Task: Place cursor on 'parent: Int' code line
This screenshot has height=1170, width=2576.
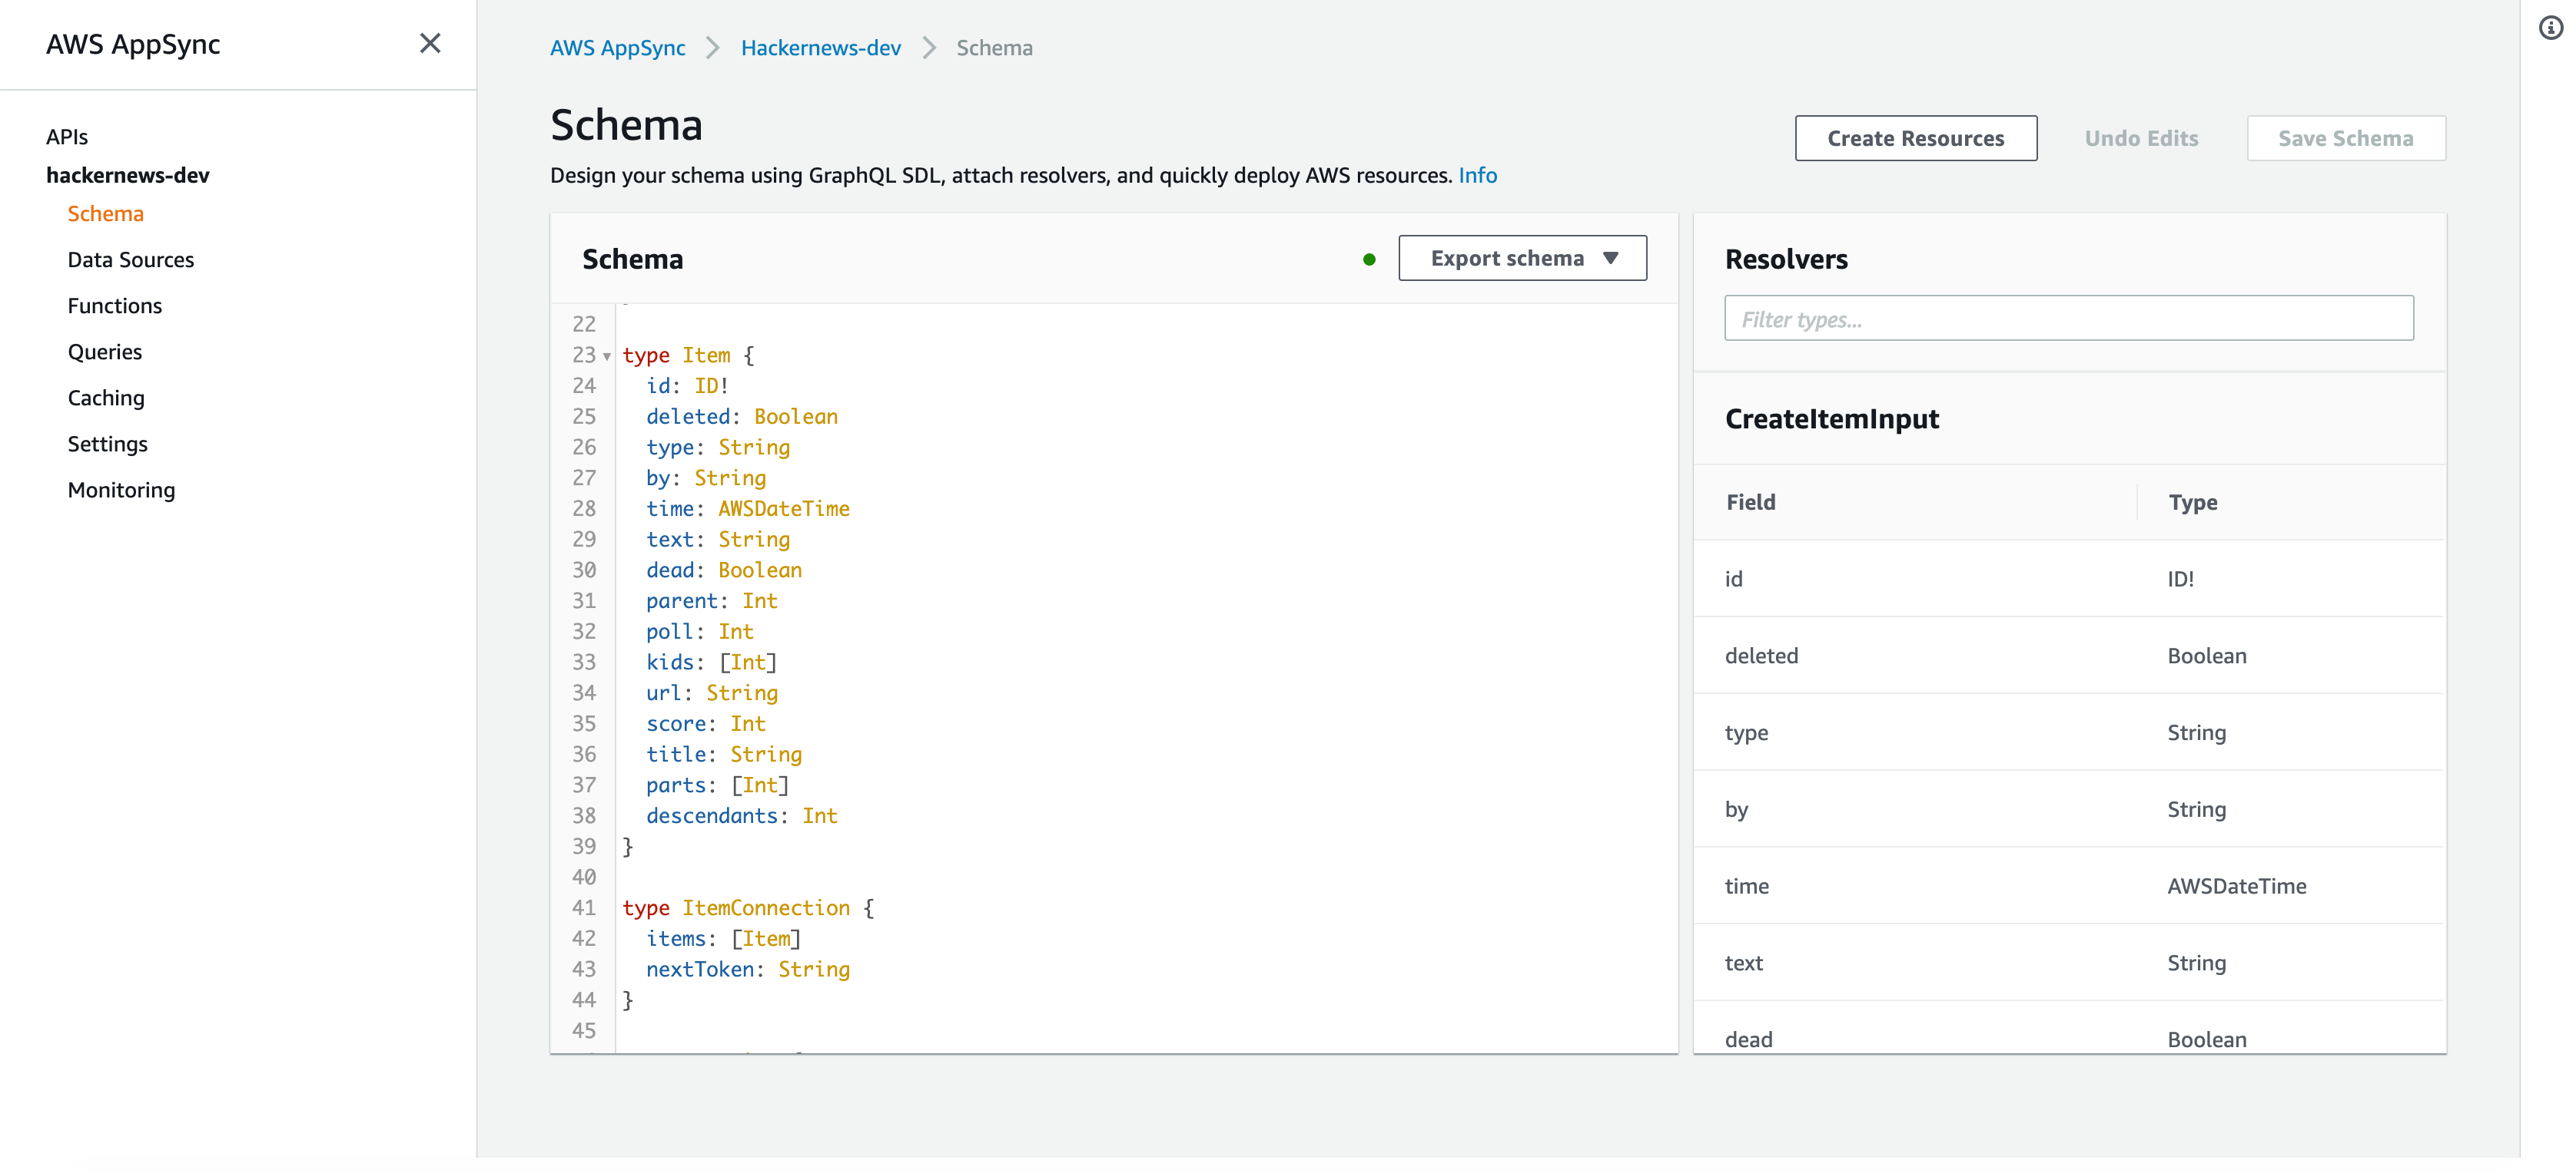Action: (712, 601)
